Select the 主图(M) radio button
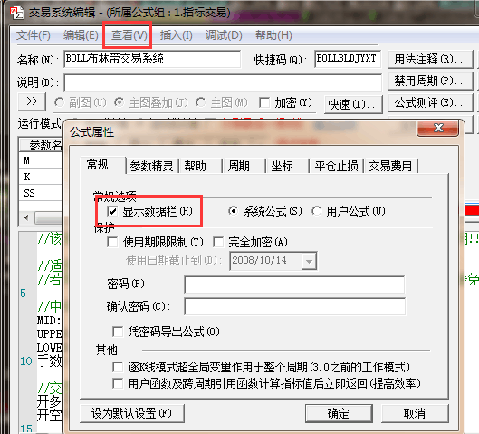 pos(201,102)
